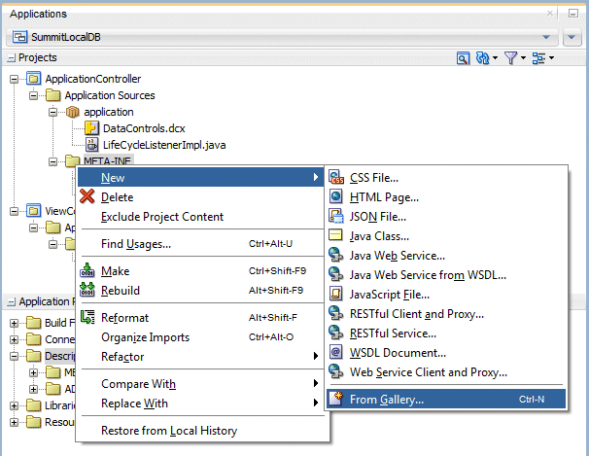This screenshot has width=589, height=456.
Task: Collapse the Application Resources panel section
Action: [12, 302]
